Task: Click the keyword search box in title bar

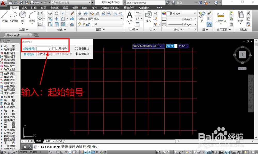Action: [x=146, y=3]
